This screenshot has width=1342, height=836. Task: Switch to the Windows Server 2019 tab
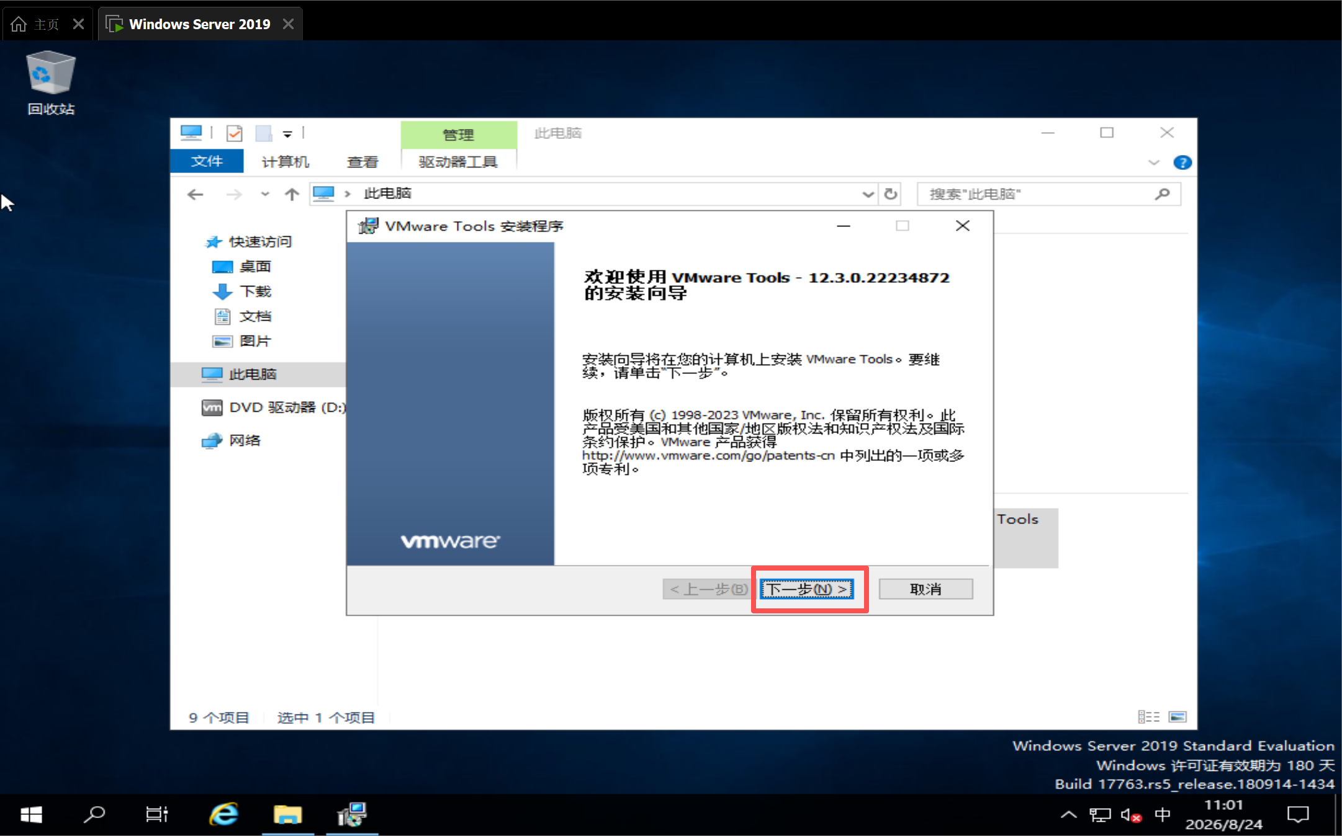click(200, 24)
